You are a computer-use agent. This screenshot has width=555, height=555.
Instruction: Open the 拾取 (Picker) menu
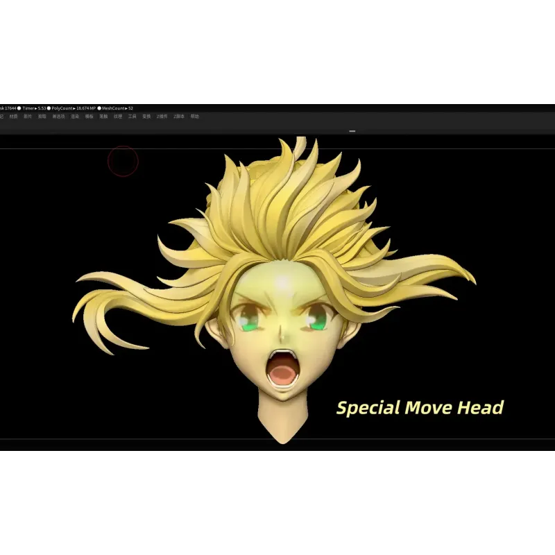point(42,117)
